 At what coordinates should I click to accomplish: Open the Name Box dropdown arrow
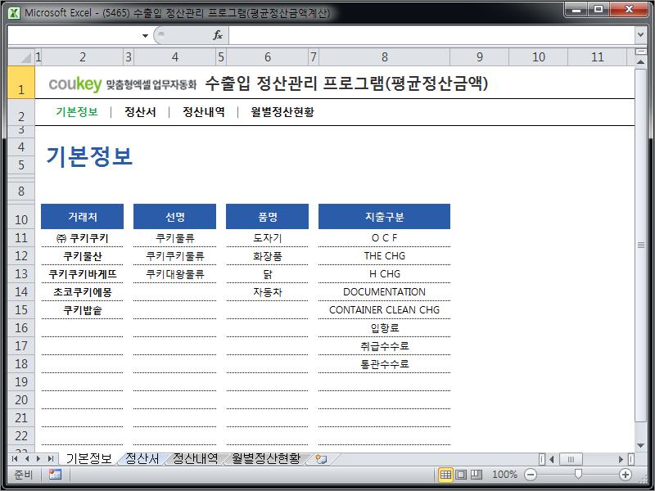145,35
